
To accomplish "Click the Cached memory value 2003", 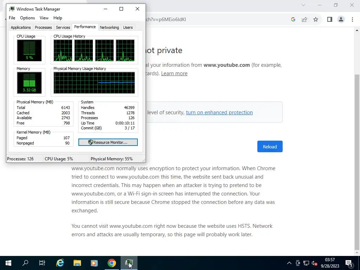I will click(65, 113).
